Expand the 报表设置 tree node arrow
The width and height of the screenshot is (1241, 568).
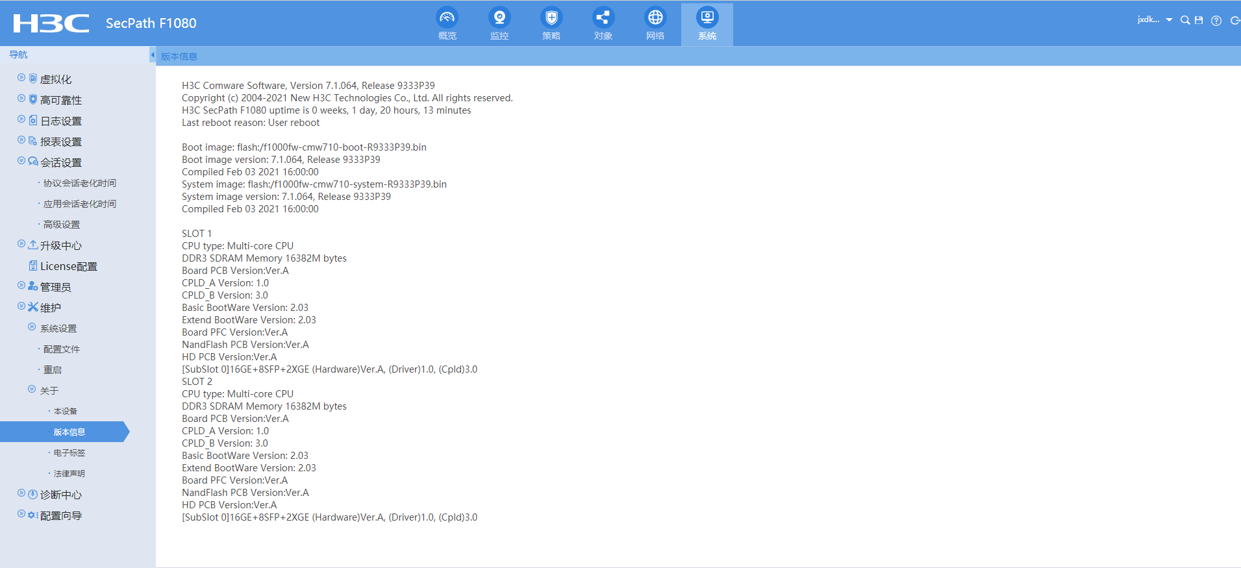21,140
